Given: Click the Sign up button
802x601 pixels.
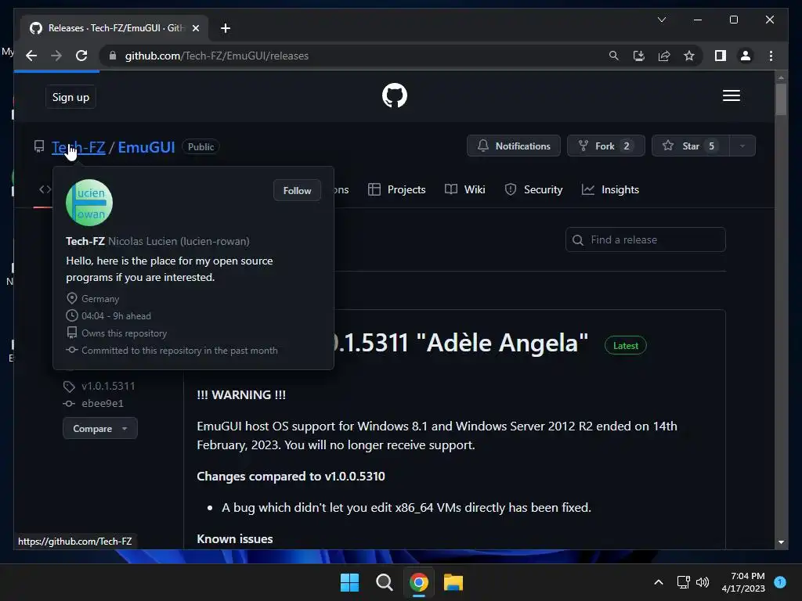Looking at the screenshot, I should click(x=70, y=97).
